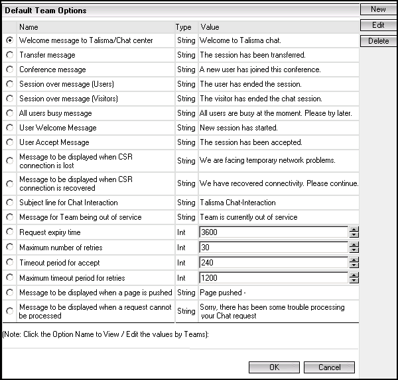Image resolution: width=398 pixels, height=380 pixels.
Task: Click value 'Team is currently out of service'
Action: [249, 217]
